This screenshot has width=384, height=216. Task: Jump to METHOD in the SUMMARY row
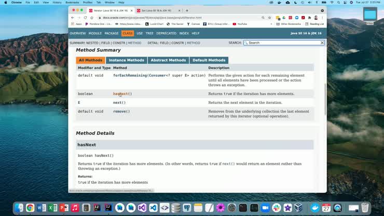pos(135,43)
